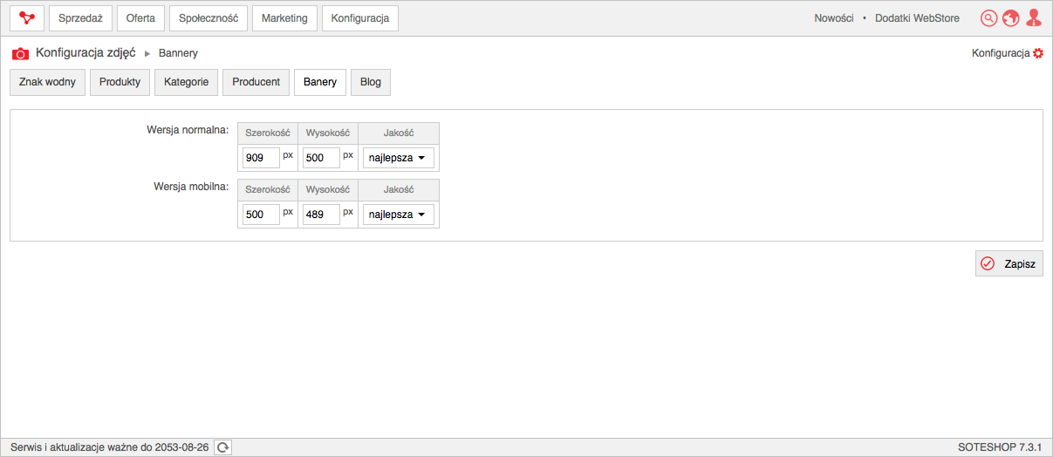Screen dimensions: 1053x457
Task: Open the user account icon
Action: [x=1034, y=17]
